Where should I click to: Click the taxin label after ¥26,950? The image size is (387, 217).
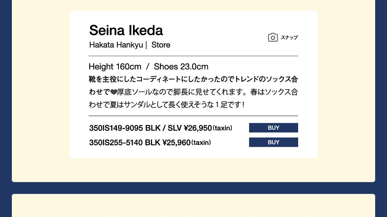222,128
